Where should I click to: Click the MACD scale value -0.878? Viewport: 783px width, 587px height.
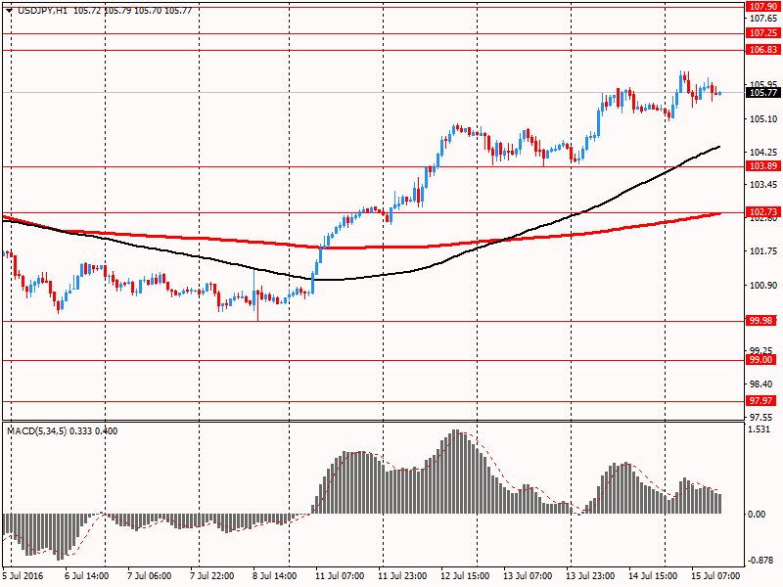click(760, 561)
